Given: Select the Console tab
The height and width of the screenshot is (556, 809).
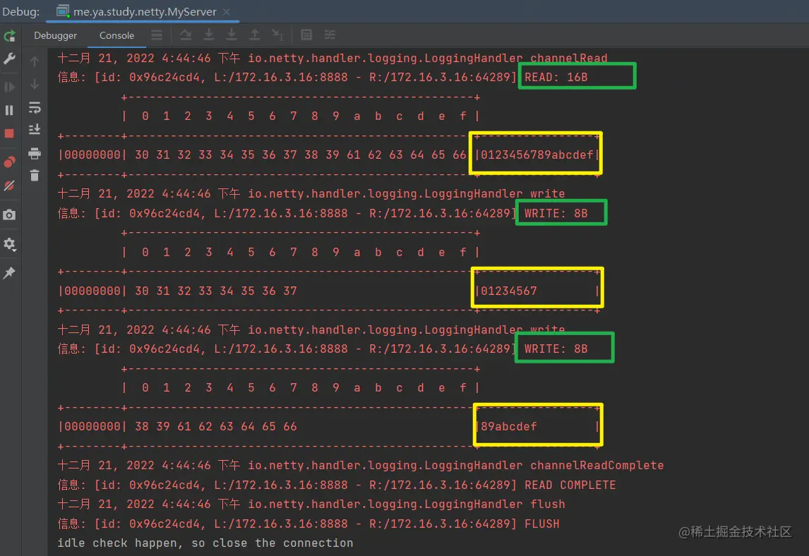Looking at the screenshot, I should 116,35.
